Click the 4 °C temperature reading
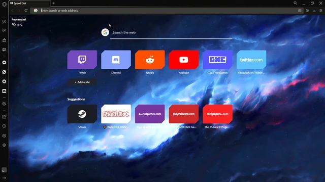 coord(20,25)
